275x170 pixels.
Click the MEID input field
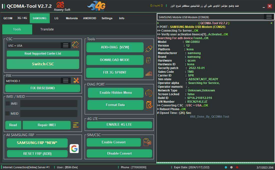pyautogui.click(x=49, y=113)
